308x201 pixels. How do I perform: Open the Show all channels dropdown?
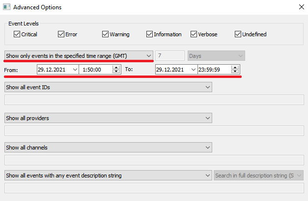(208, 148)
